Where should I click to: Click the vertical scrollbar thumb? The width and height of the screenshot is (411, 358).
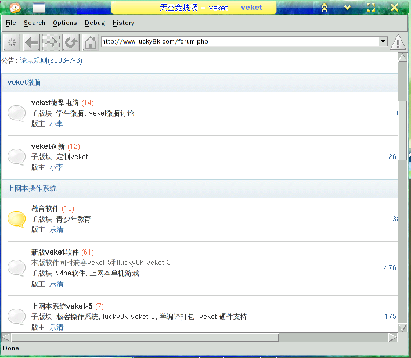coord(402,130)
